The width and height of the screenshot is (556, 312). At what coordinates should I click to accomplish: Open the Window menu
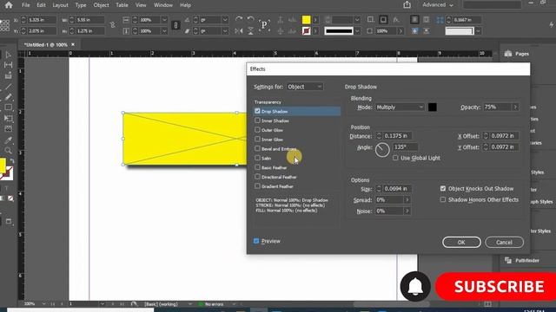point(163,5)
